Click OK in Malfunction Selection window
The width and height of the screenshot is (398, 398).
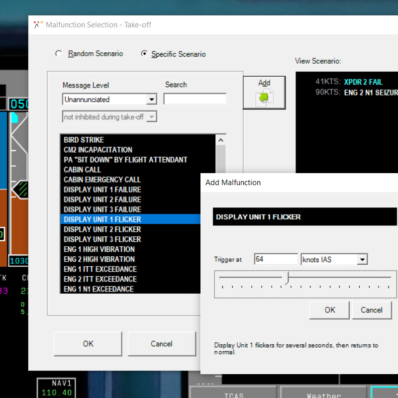[x=88, y=344]
